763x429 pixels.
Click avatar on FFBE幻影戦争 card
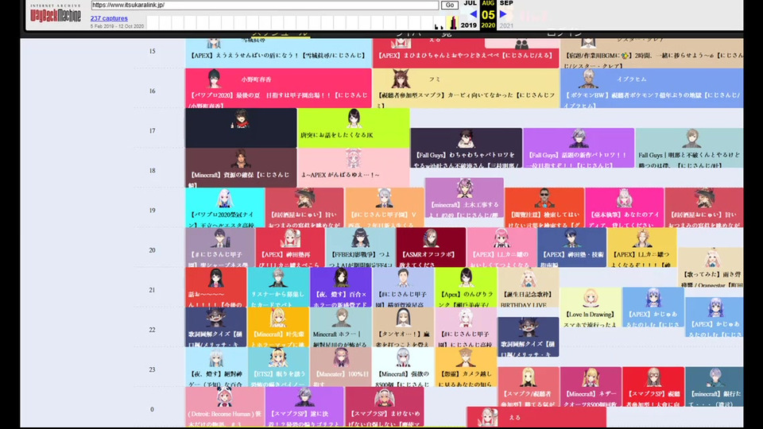[361, 238]
